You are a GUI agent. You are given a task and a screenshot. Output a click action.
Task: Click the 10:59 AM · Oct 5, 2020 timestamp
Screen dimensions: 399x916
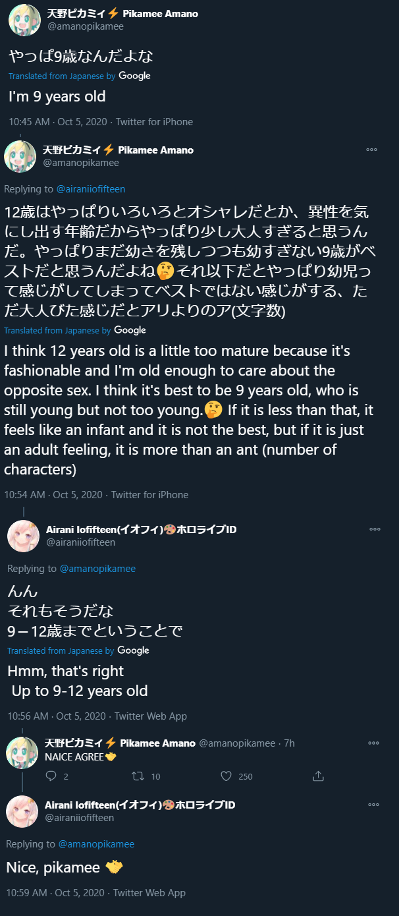55,893
